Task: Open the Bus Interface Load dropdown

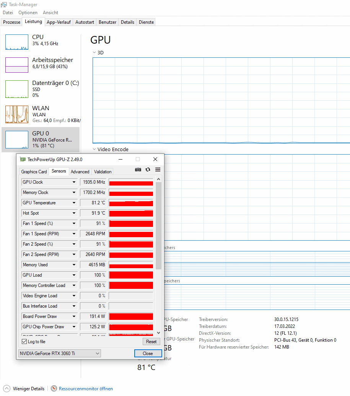Action: click(x=74, y=306)
